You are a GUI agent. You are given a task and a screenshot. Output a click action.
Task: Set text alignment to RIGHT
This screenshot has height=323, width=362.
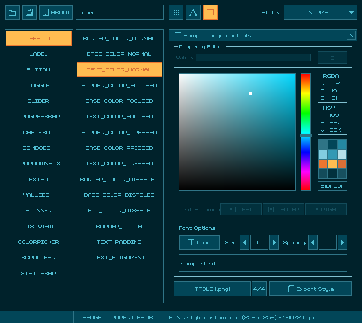click(x=326, y=209)
